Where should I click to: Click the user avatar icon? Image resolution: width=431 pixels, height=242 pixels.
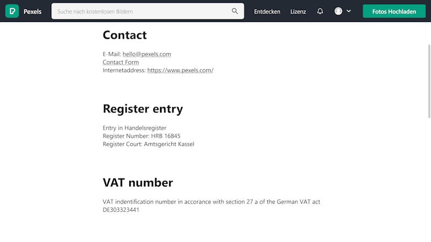pyautogui.click(x=338, y=11)
